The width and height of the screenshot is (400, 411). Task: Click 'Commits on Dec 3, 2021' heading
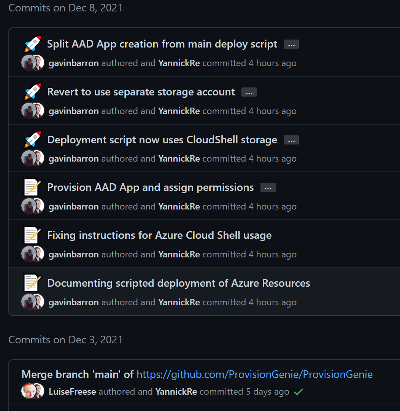click(65, 340)
